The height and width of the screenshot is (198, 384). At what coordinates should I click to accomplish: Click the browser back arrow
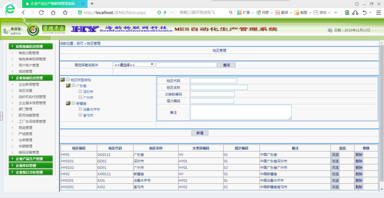(x=23, y=13)
